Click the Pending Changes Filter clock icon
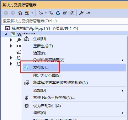The width and height of the screenshot is (128, 120). pyautogui.click(x=41, y=13)
